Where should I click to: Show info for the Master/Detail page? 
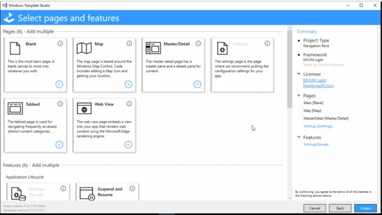(198, 43)
